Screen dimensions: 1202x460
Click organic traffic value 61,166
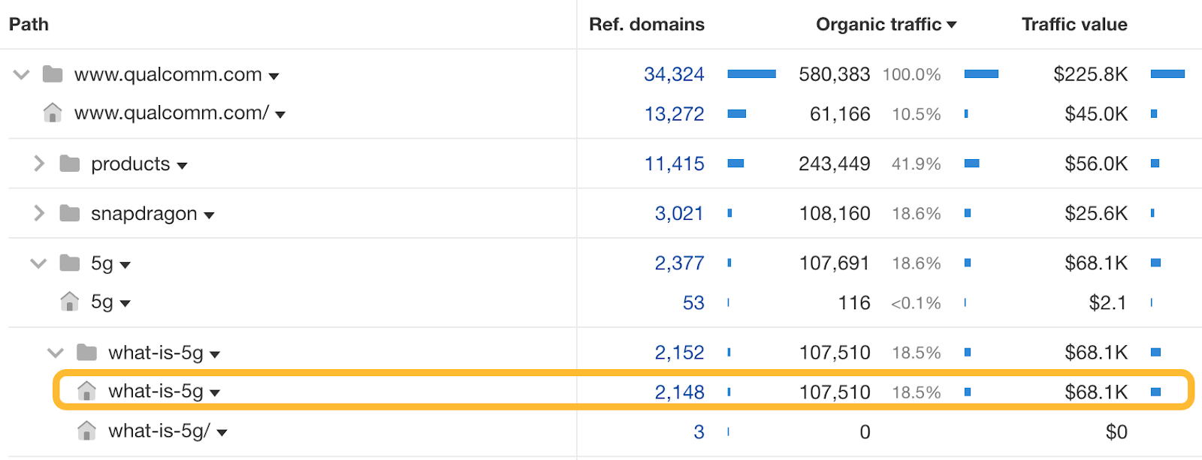840,114
